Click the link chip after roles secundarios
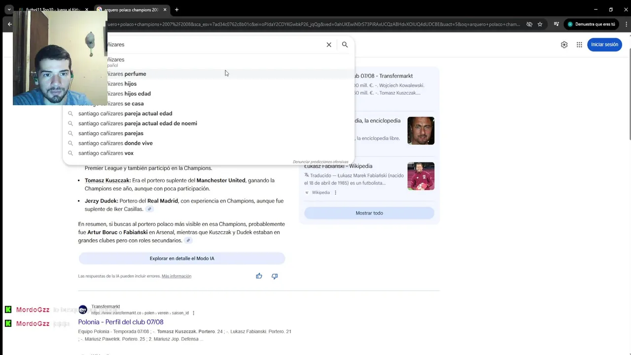Image resolution: width=631 pixels, height=355 pixels. tap(188, 241)
